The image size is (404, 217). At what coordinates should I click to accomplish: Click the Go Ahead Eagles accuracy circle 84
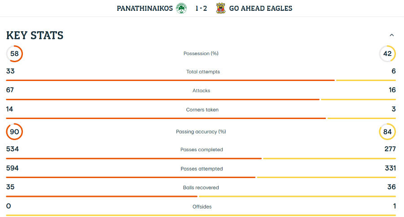[387, 132]
